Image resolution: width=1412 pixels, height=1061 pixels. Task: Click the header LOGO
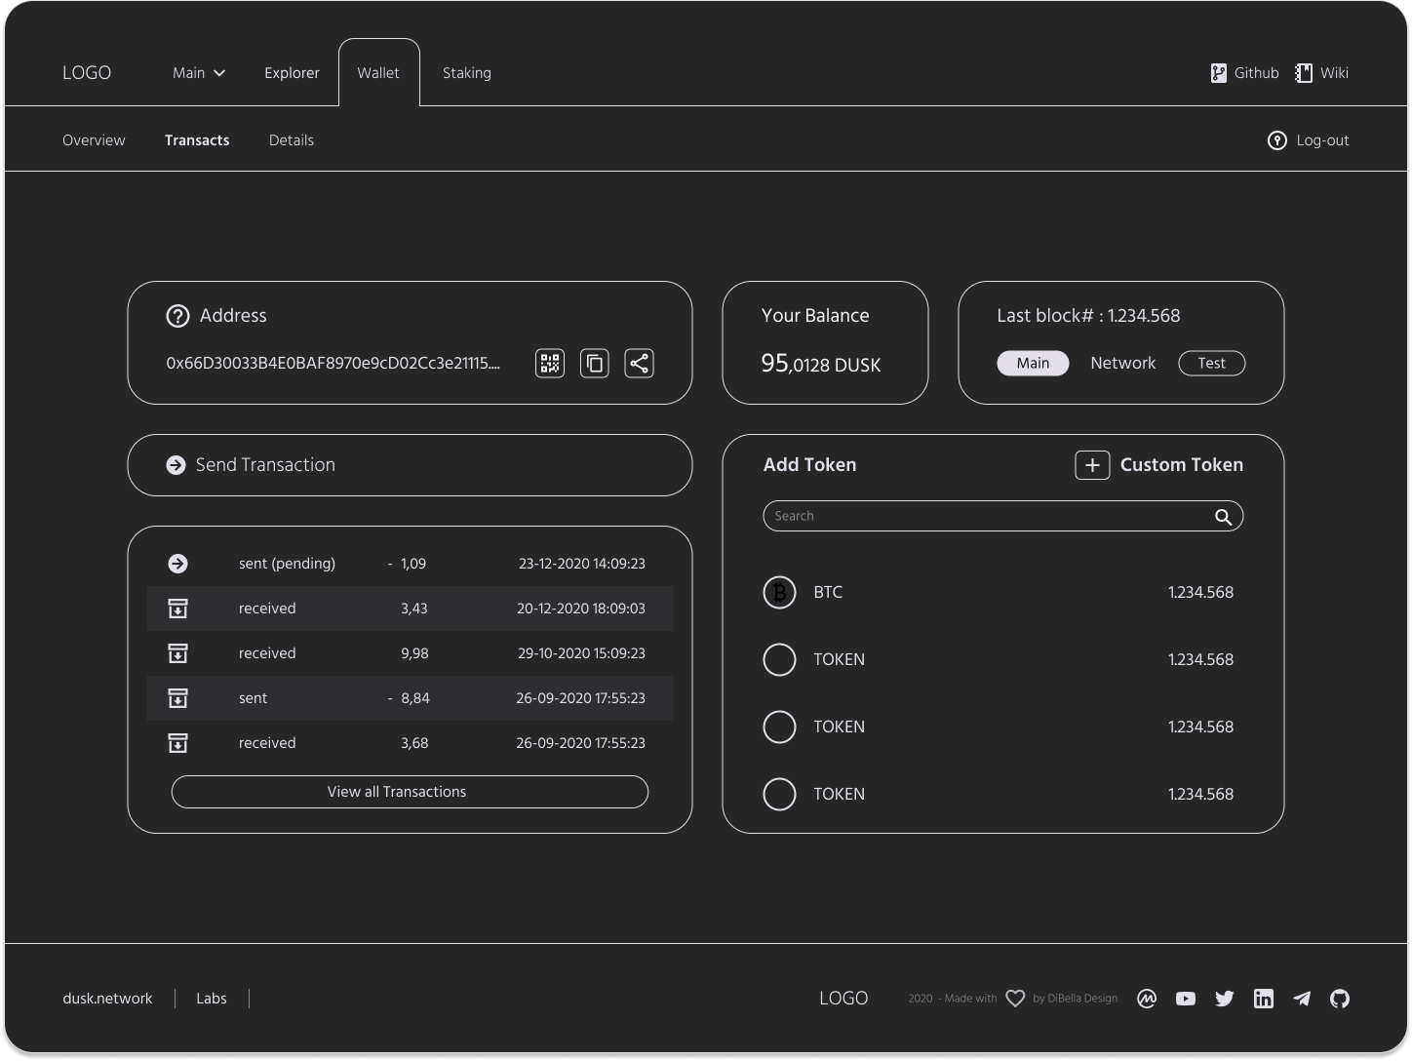(x=87, y=73)
